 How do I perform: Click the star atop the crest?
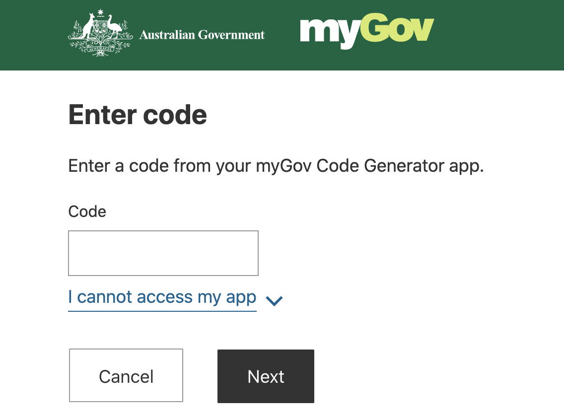click(x=100, y=12)
